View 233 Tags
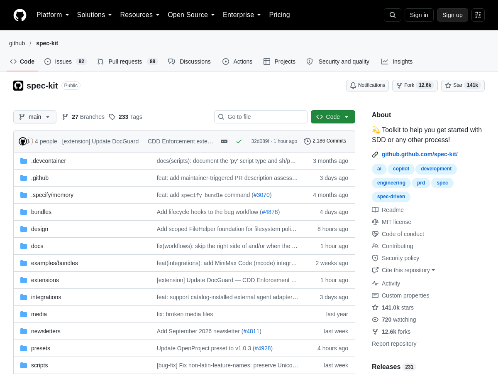The image size is (498, 374). click(x=126, y=117)
